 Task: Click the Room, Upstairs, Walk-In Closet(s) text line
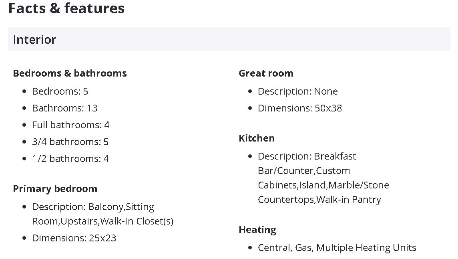tap(102, 221)
